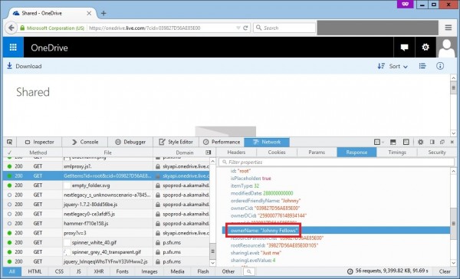This screenshot has width=460, height=279.
Task: Toggle the network details pane icon
Action: coord(209,153)
